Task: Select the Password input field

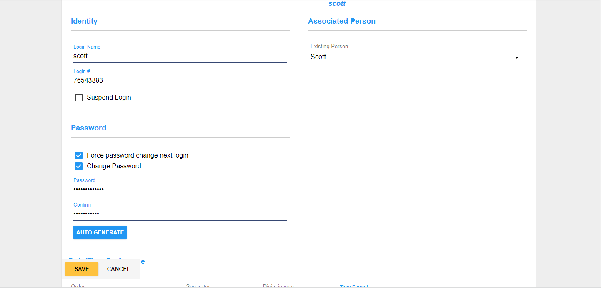Action: point(180,190)
